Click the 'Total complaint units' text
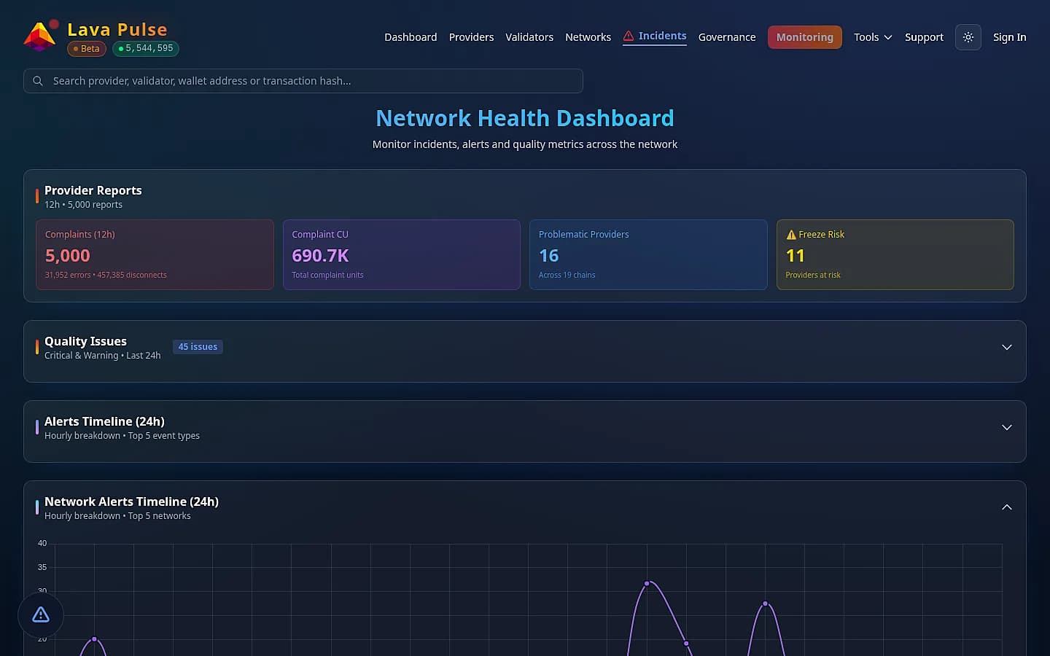The height and width of the screenshot is (656, 1050). (x=327, y=275)
